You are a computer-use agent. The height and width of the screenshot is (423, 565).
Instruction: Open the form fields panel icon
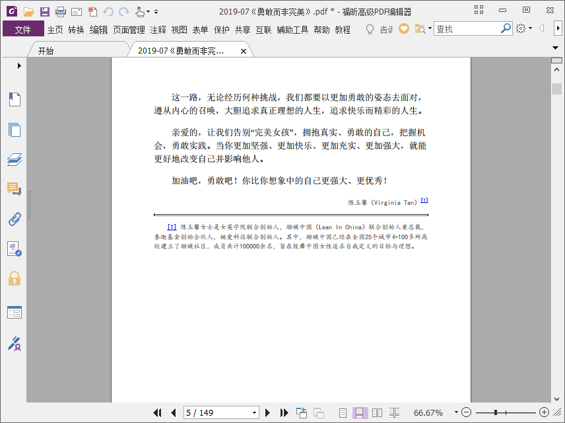pos(15,312)
